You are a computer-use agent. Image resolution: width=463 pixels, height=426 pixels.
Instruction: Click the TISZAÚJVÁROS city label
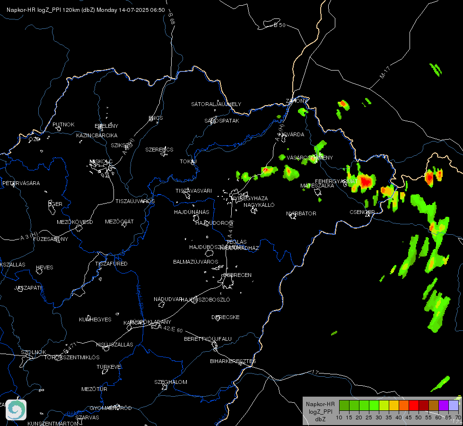[x=135, y=201]
